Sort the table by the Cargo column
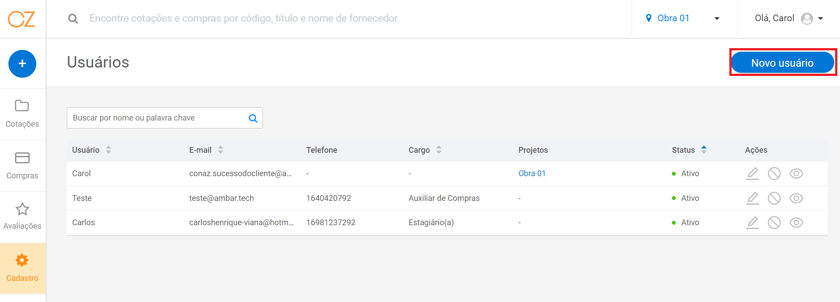840x302 pixels. click(425, 150)
